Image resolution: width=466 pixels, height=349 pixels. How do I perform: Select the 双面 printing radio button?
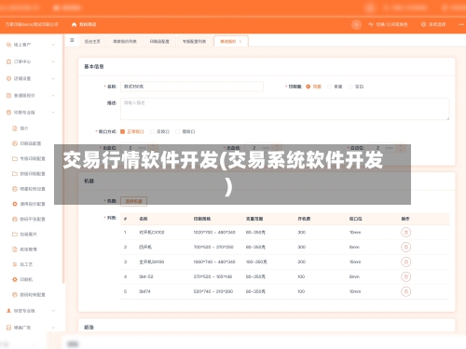pyautogui.click(x=308, y=87)
